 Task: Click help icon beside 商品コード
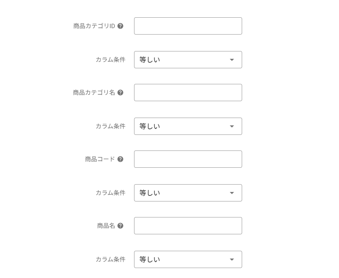coord(120,159)
